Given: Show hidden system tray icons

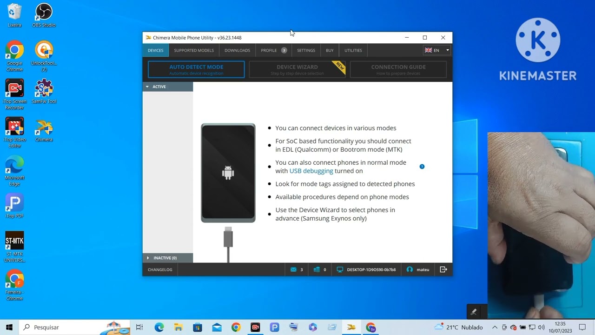Looking at the screenshot, I should click(495, 327).
